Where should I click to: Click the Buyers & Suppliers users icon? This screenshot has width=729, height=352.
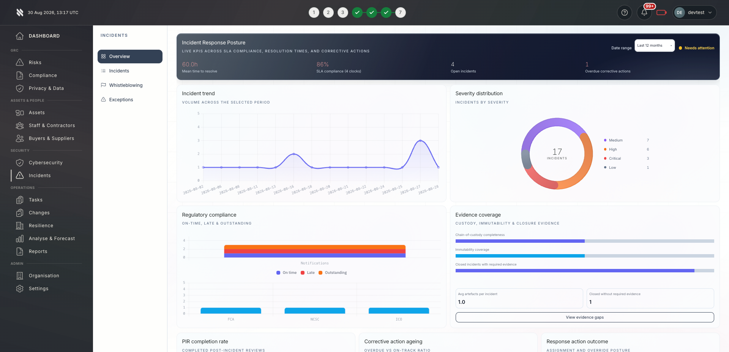pyautogui.click(x=20, y=138)
